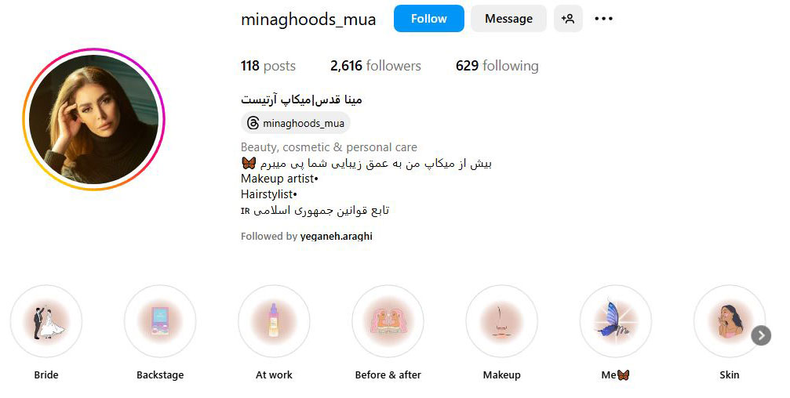Screen dimensions: 790x398
Task: Open the three-dots options menu
Action: (603, 19)
